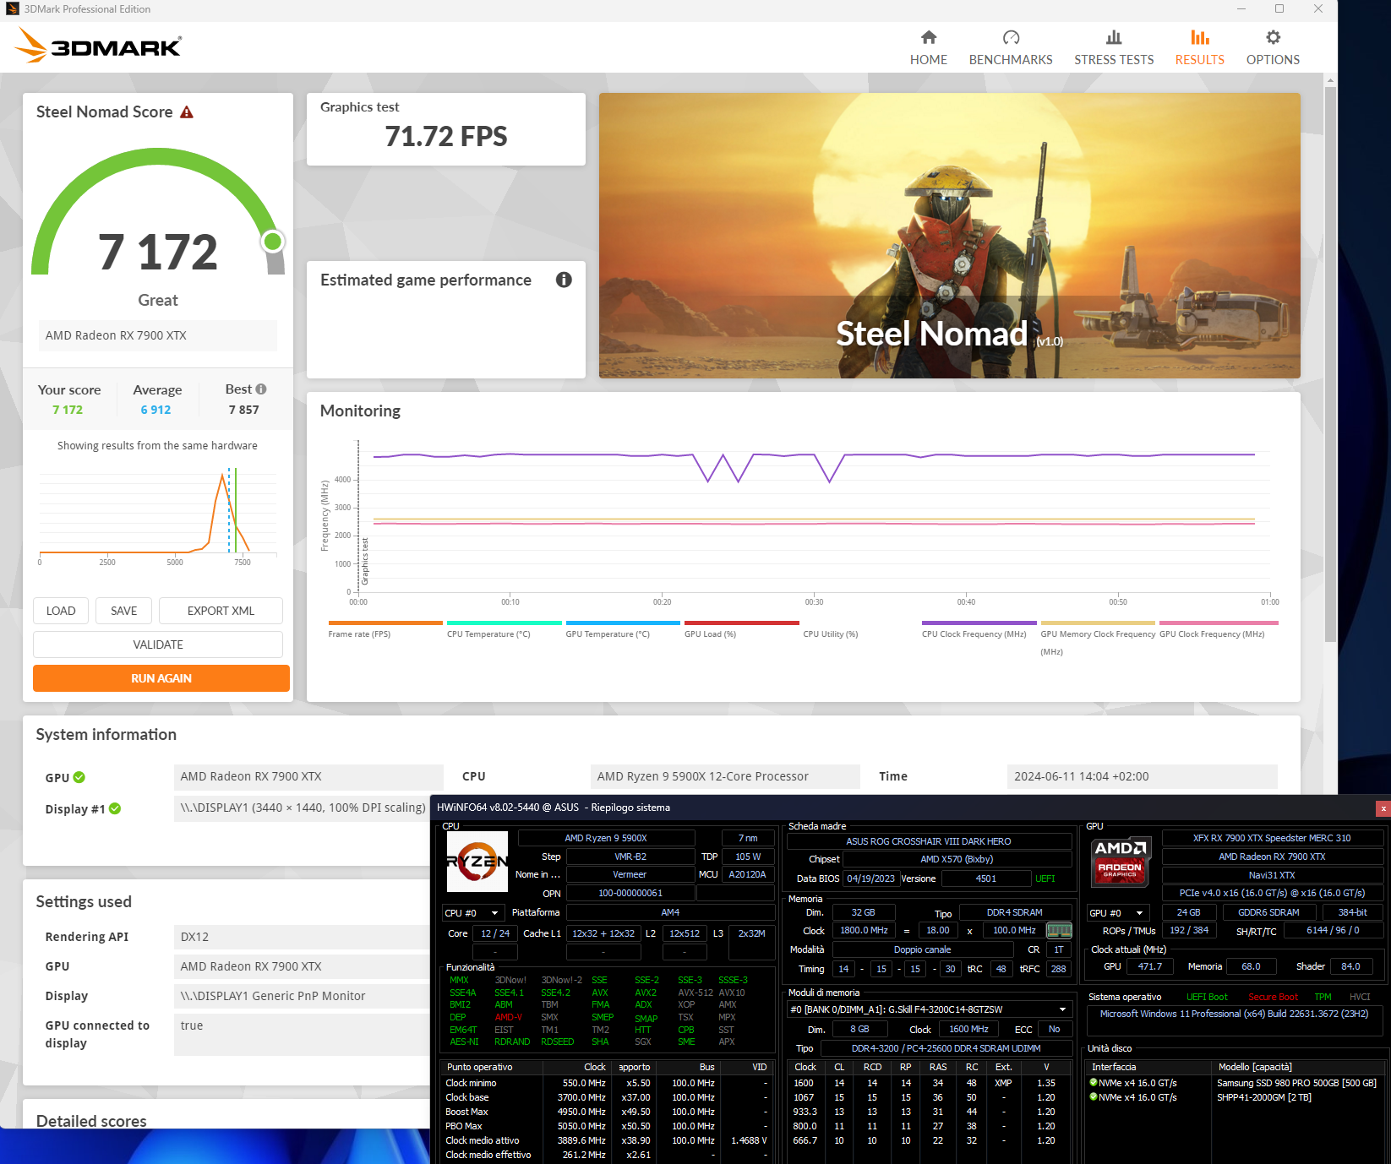Toggle CPU Utility (%) legend series
This screenshot has height=1164, width=1391.
(831, 634)
